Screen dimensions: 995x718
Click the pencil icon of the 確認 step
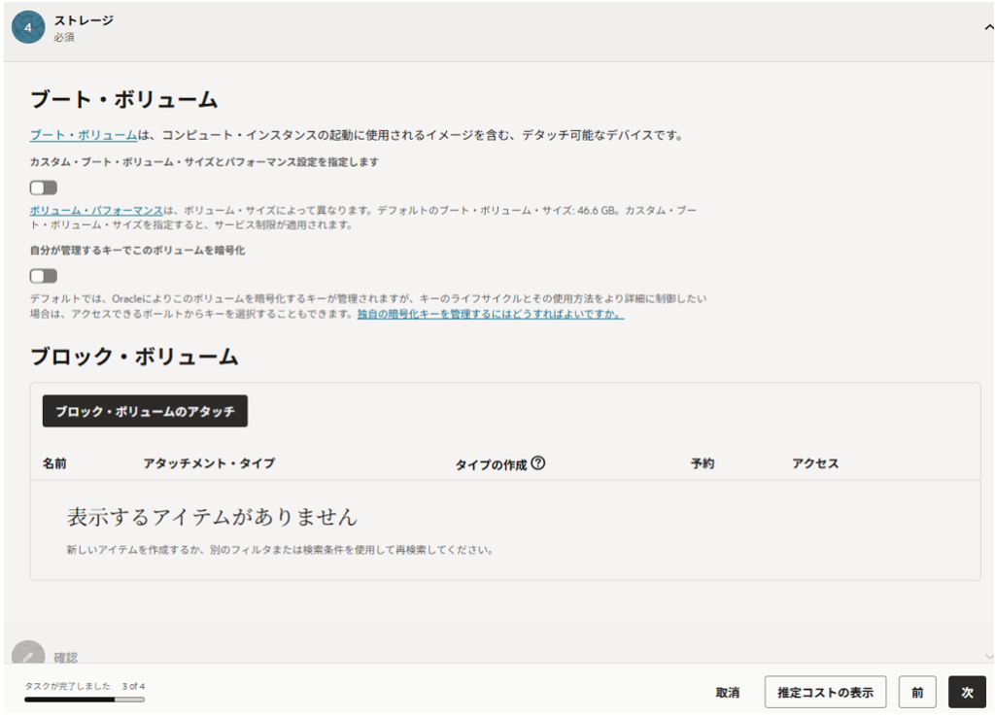pos(28,656)
